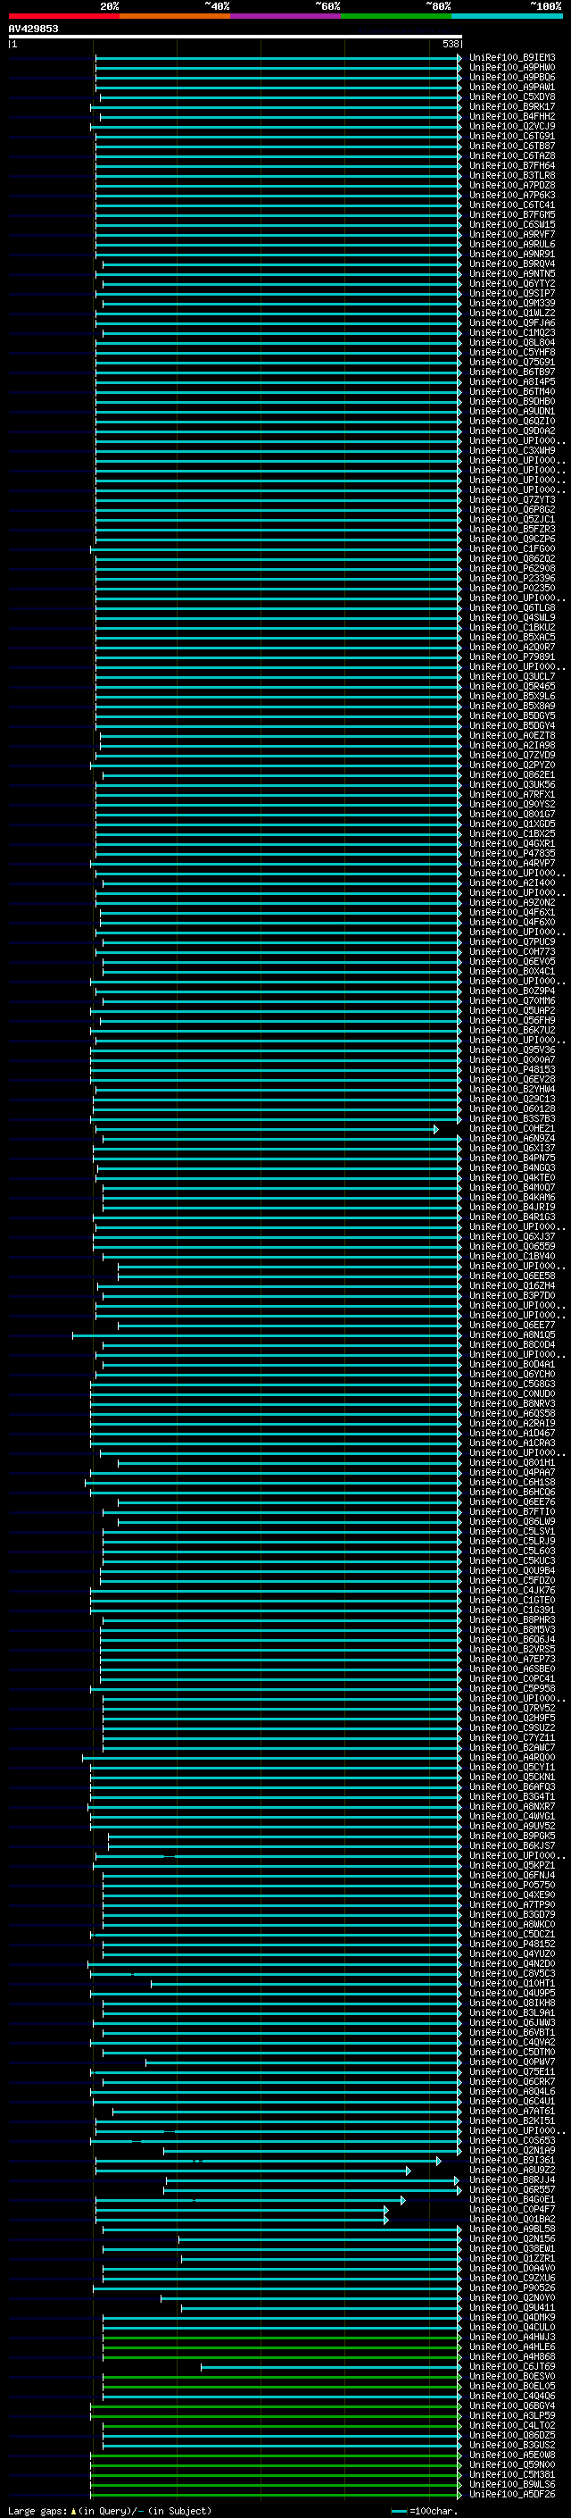The width and height of the screenshot is (571, 2518).
Task: Select the UniRef100_Q6EE58 label
Action: coord(512,1276)
